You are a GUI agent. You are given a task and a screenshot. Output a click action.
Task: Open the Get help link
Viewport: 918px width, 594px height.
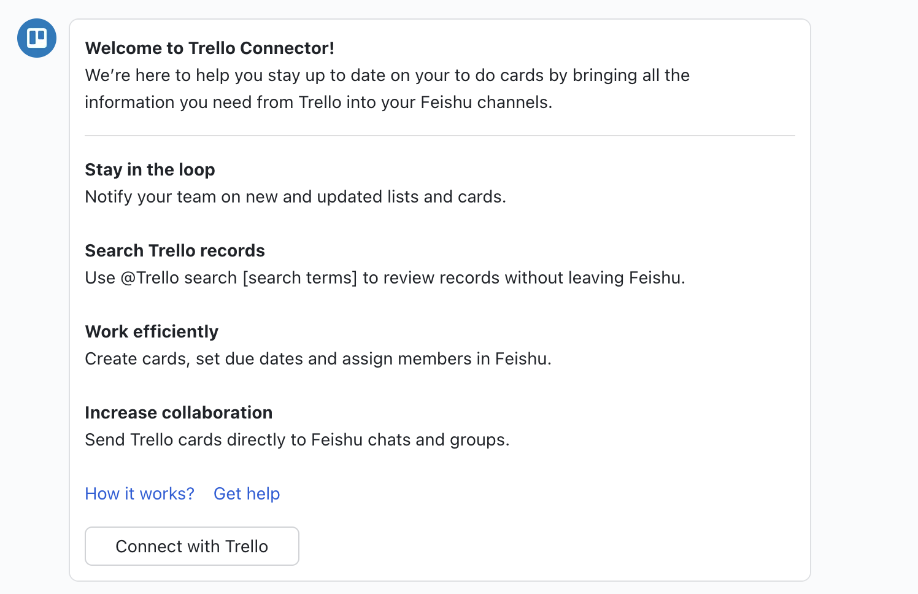[247, 493]
